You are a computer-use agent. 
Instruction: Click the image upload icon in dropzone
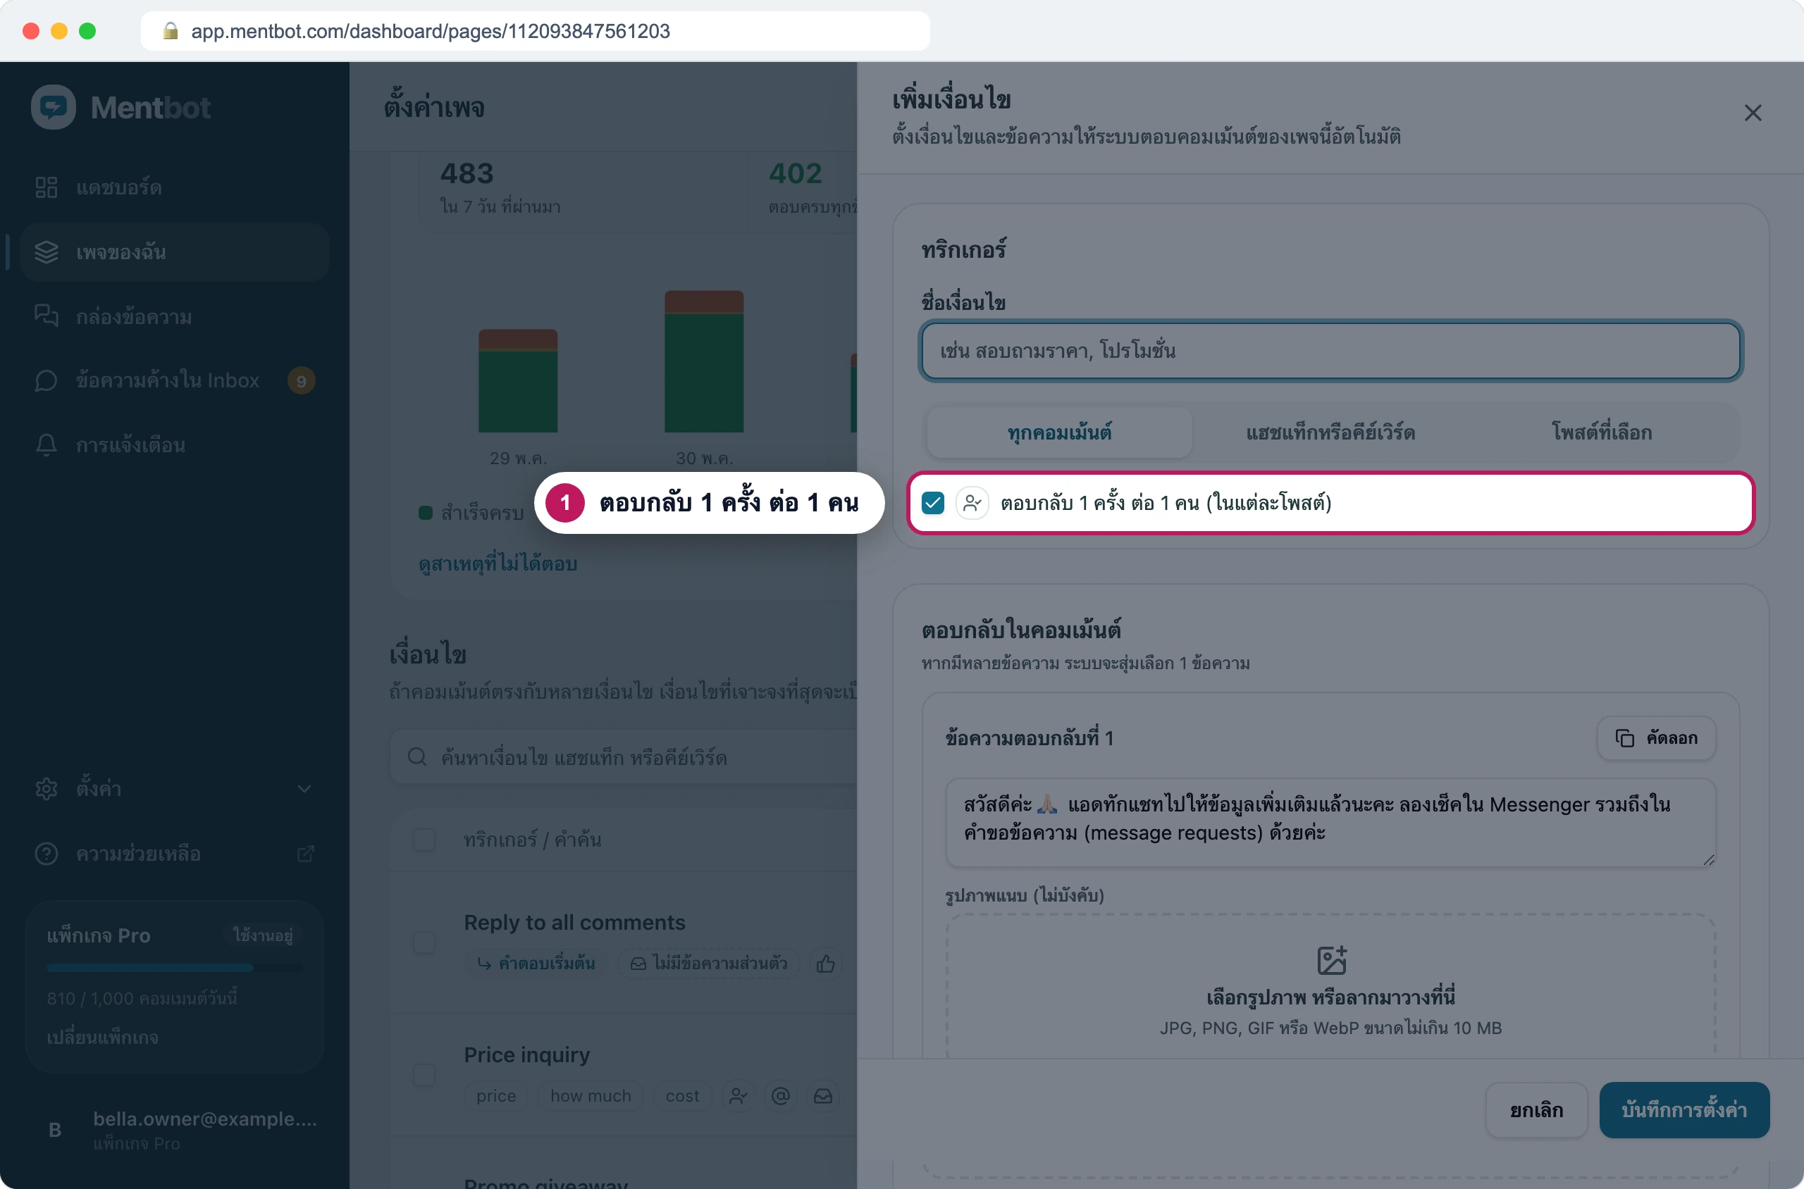coord(1331,961)
